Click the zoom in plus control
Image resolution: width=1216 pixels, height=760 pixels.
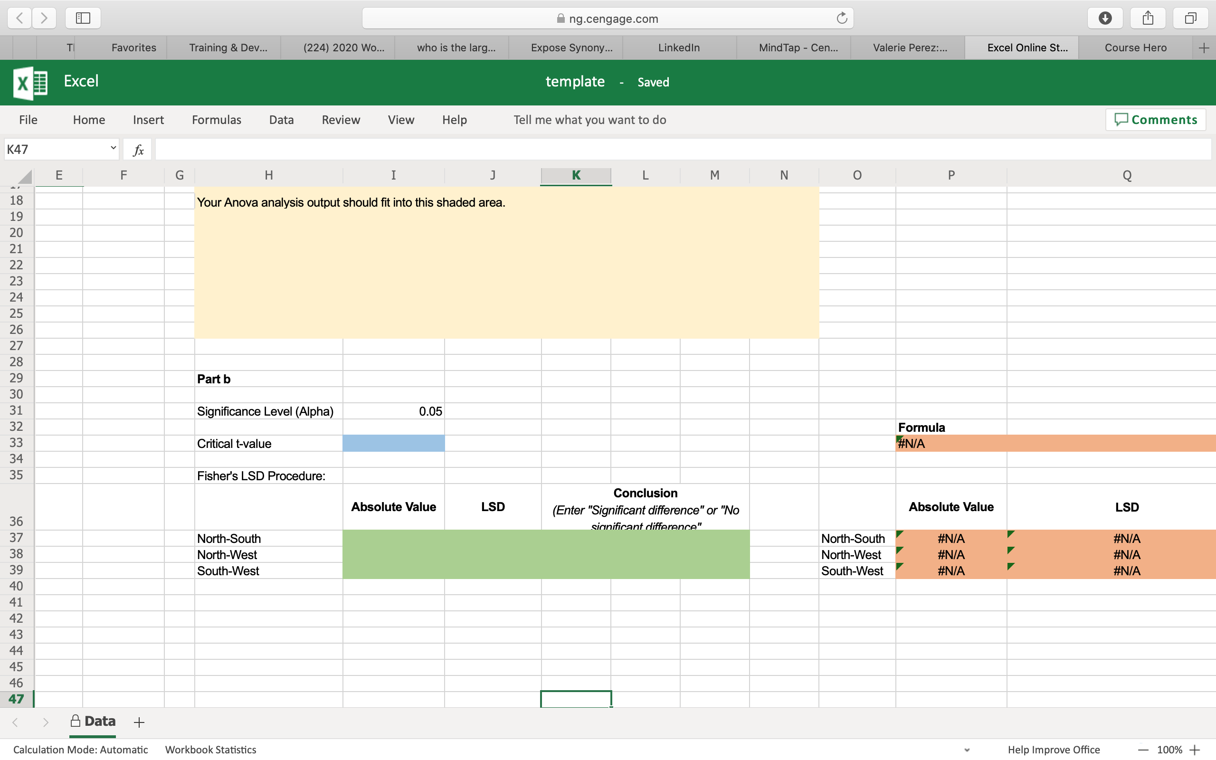pos(1195,750)
